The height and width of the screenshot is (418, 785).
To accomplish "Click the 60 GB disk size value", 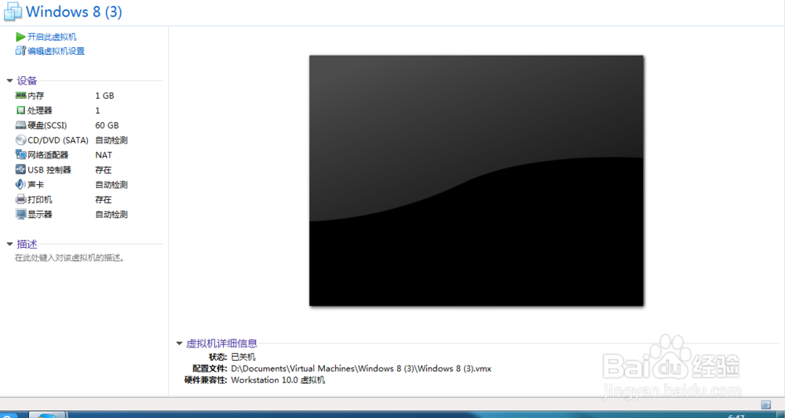I will point(107,125).
